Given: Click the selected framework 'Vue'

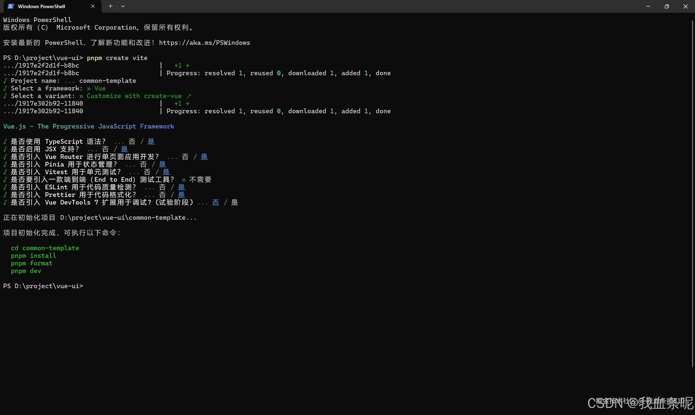Looking at the screenshot, I should (x=100, y=88).
